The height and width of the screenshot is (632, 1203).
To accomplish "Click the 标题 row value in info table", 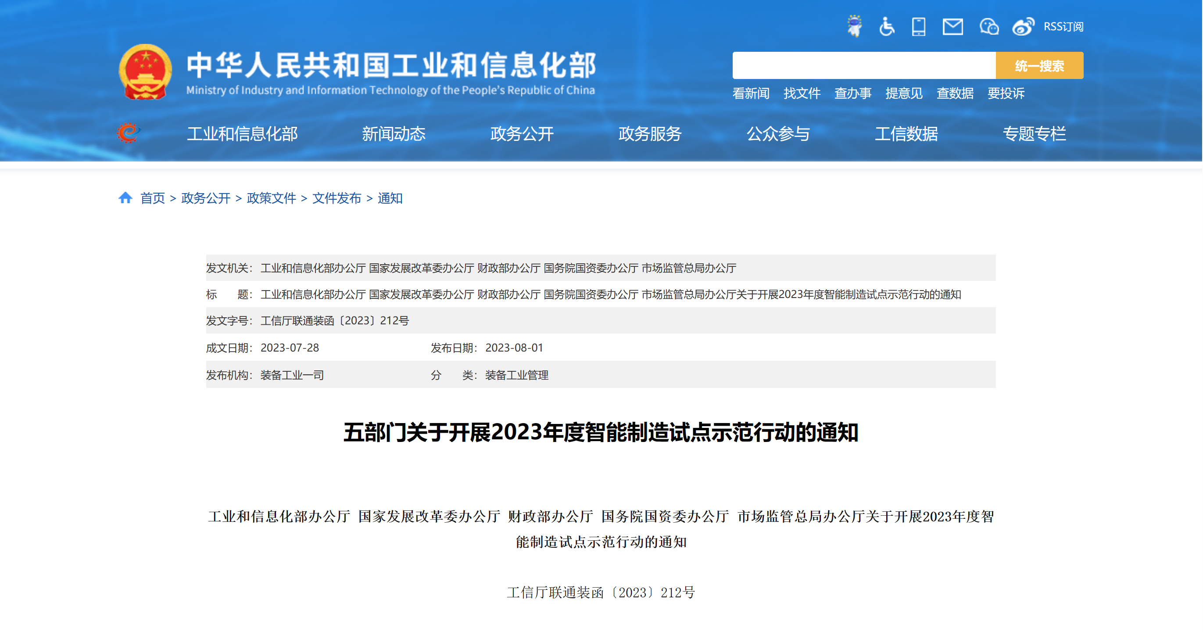I will pyautogui.click(x=611, y=294).
